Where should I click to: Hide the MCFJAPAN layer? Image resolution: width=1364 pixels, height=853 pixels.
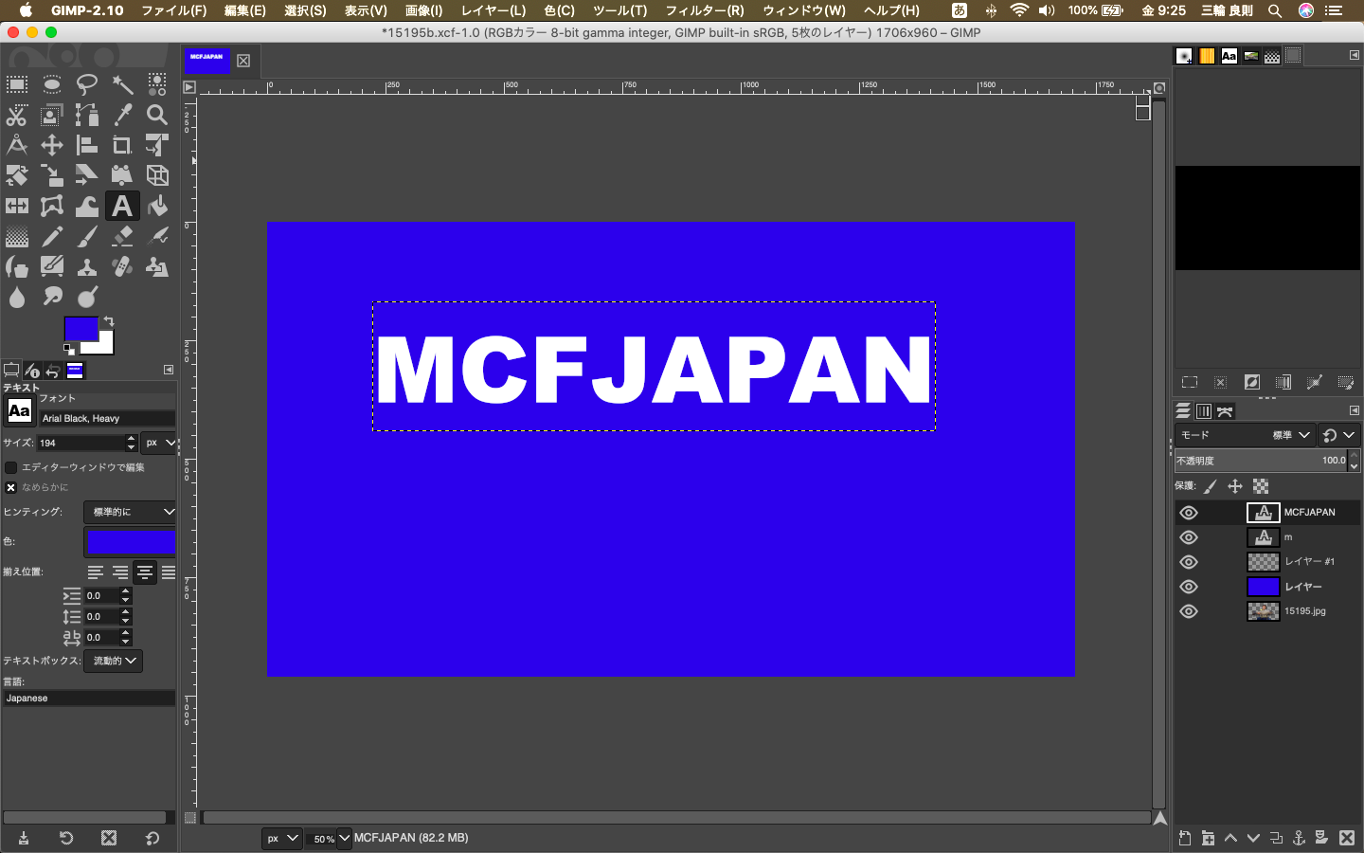1189,513
